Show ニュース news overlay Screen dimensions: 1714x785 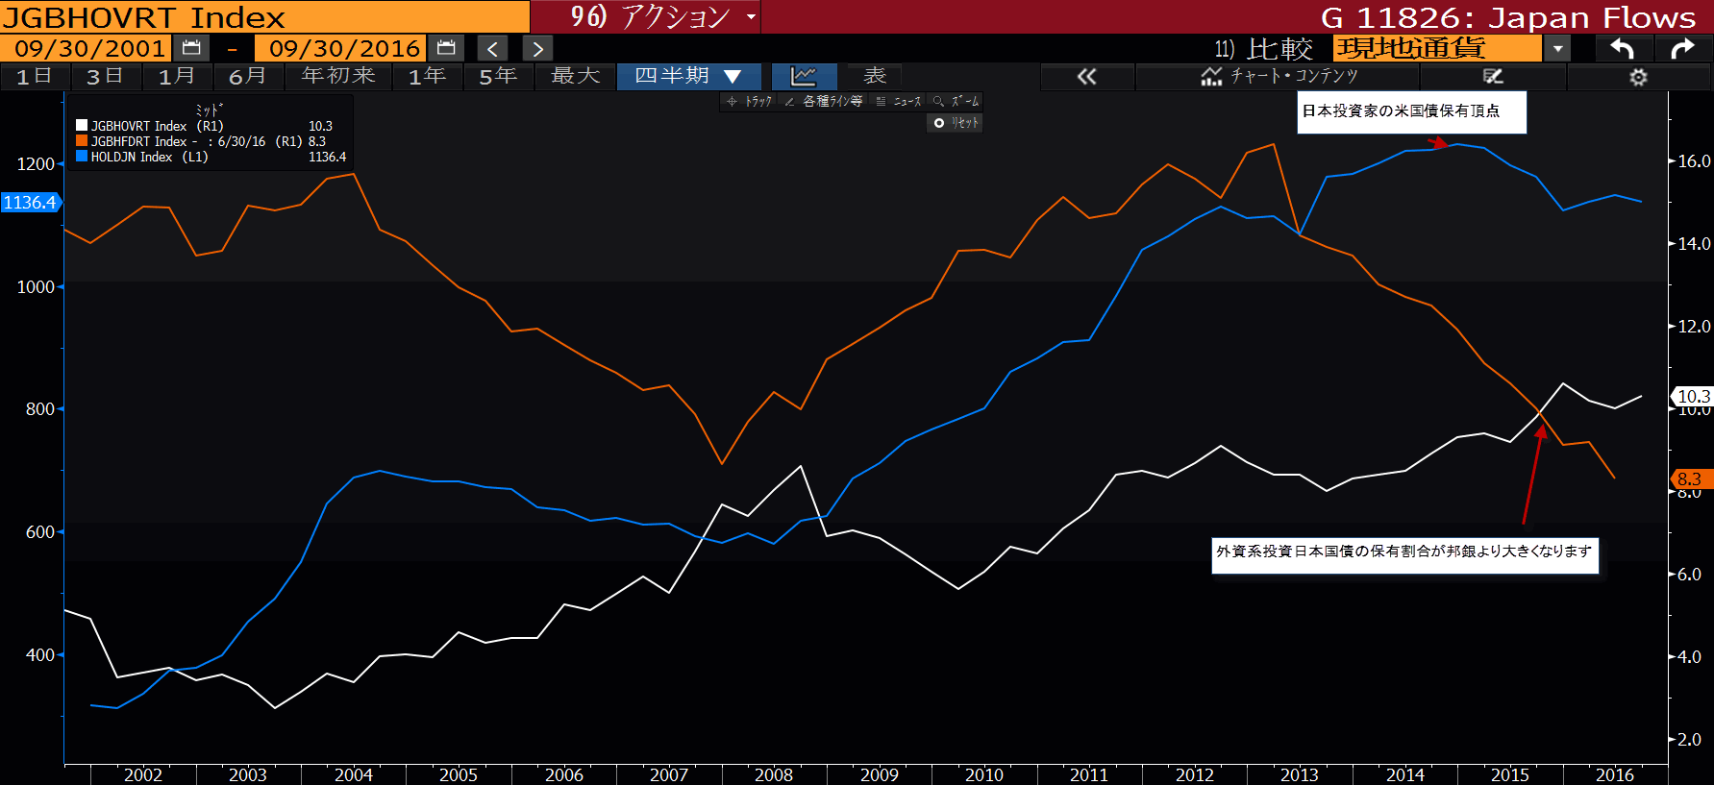click(x=899, y=101)
